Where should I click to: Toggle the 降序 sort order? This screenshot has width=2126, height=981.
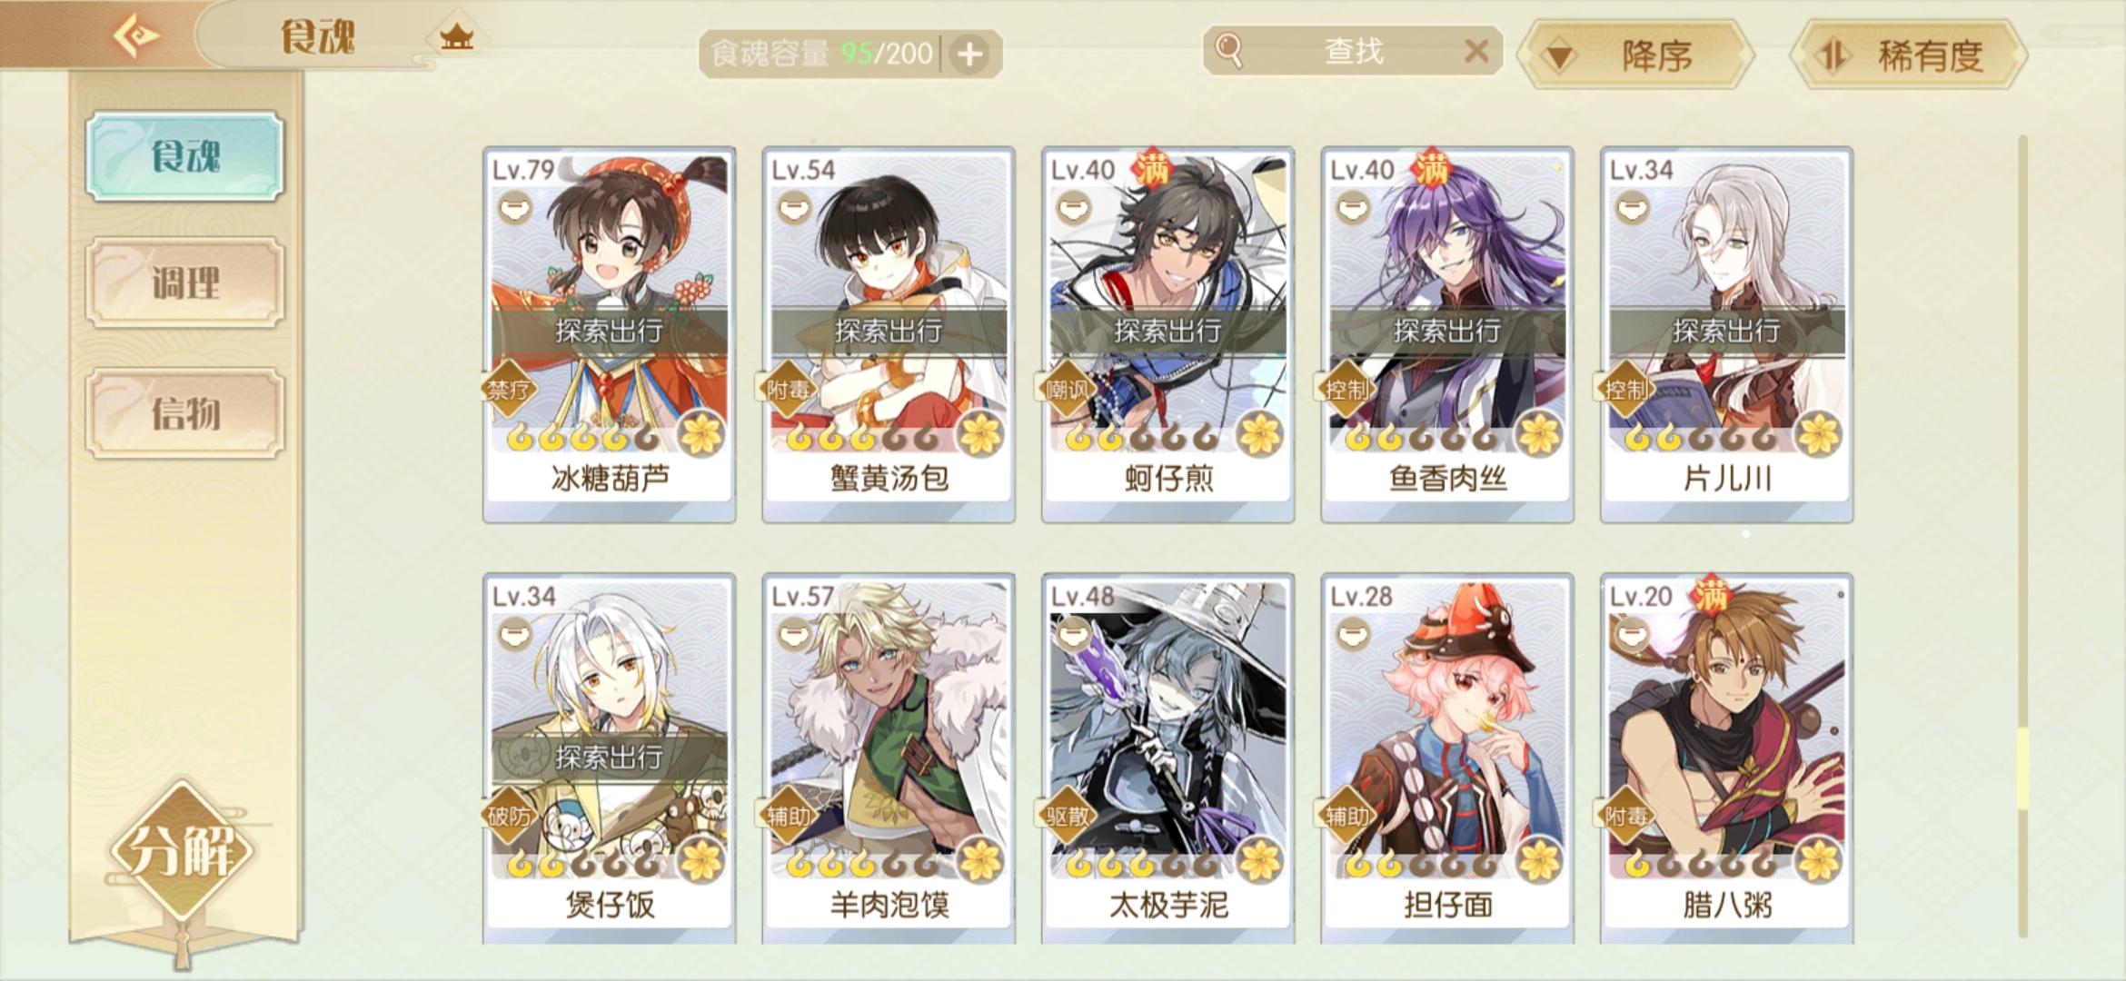point(1635,55)
